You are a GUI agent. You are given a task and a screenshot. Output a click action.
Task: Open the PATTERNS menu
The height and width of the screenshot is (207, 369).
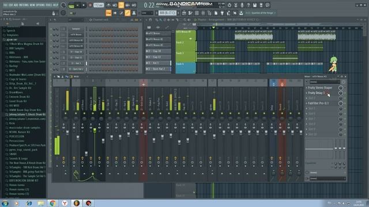(x=24, y=5)
